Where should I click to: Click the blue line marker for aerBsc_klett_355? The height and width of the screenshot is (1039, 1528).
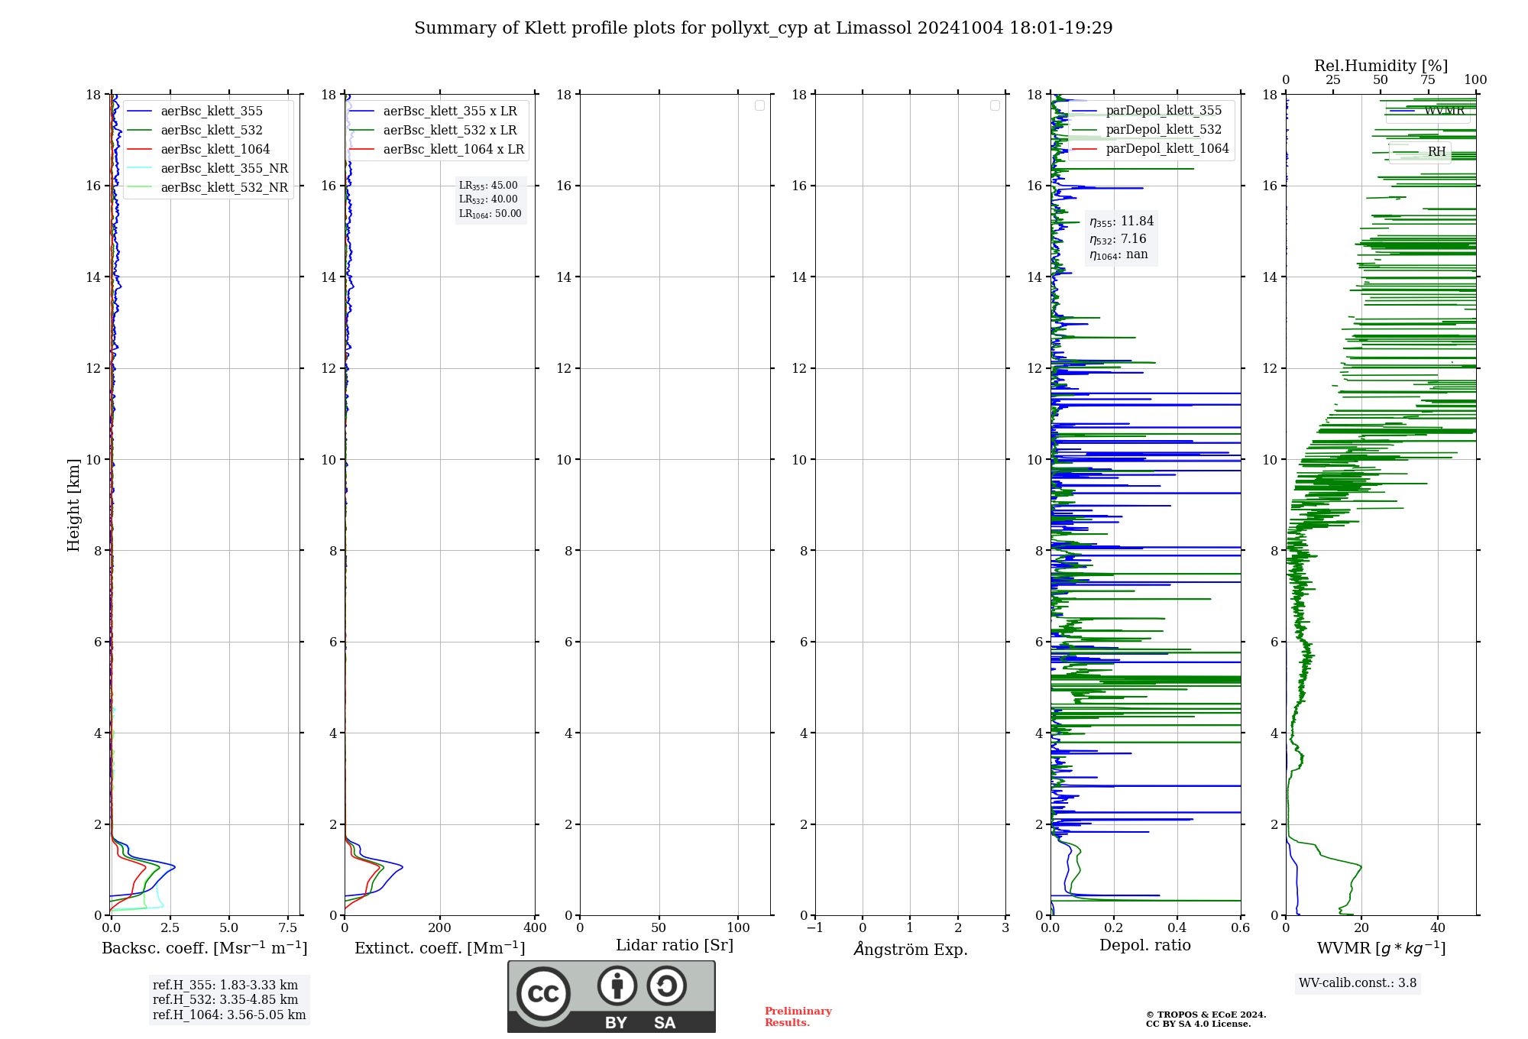(x=140, y=112)
